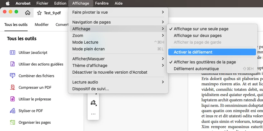Expand Afficher/Masquer submenu
The image size is (263, 131).
tap(118, 59)
